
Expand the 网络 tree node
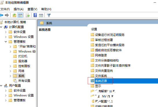(10, 71)
